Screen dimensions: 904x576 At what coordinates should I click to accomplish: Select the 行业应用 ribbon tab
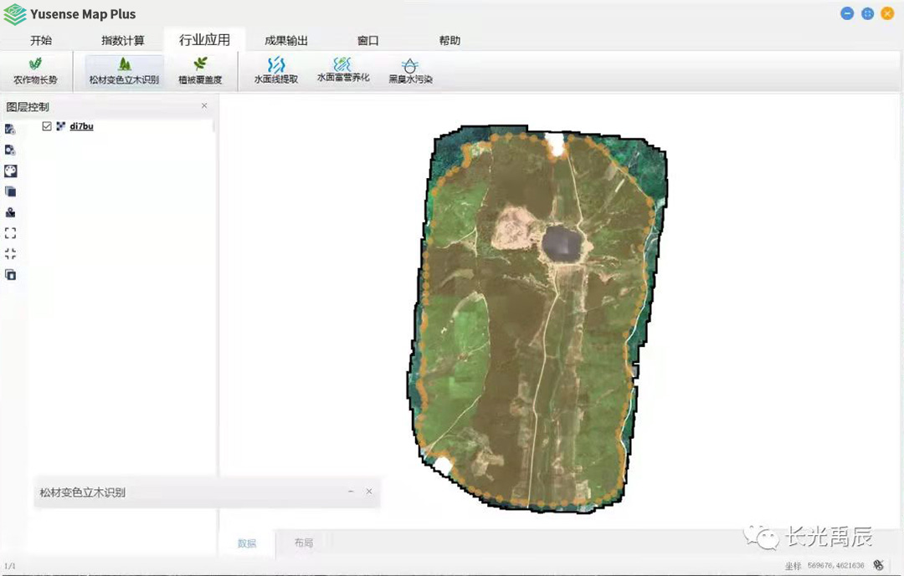click(x=205, y=40)
